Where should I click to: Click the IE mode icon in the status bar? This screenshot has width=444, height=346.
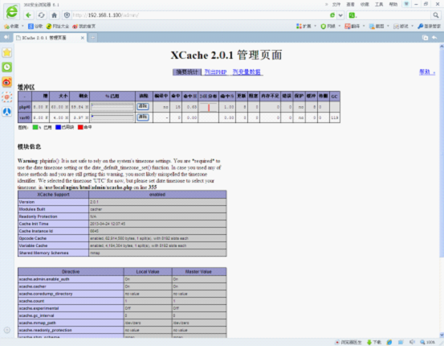[x=389, y=342]
